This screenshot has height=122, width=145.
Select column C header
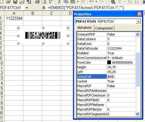pyautogui.click(x=51, y=13)
